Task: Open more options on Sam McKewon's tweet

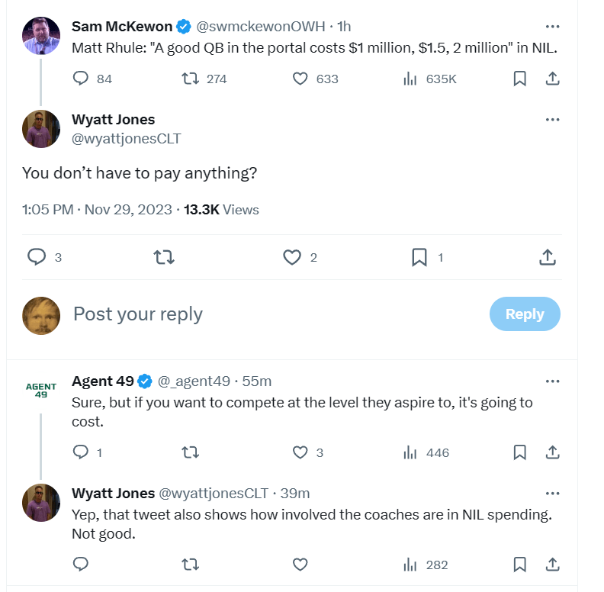Action: click(553, 27)
